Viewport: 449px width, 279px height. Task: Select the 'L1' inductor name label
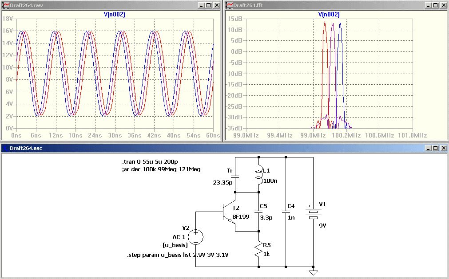266,171
